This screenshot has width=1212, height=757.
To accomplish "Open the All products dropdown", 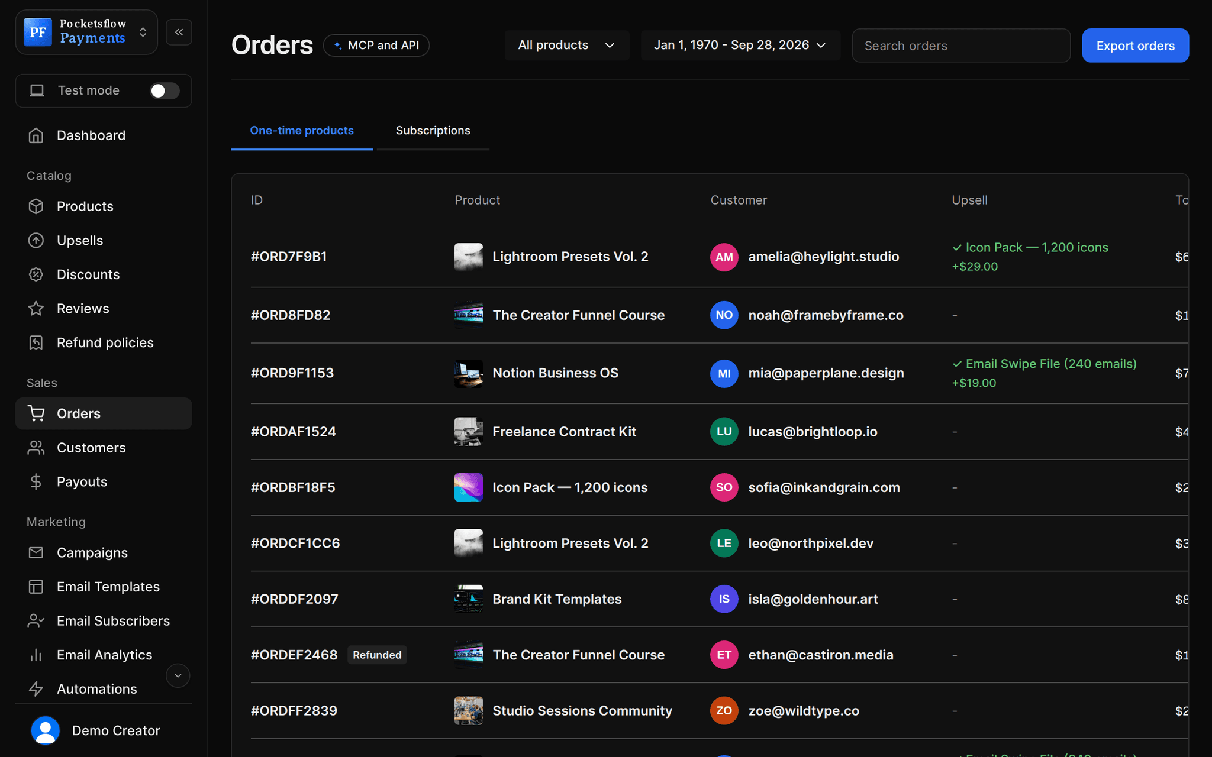I will tap(567, 45).
